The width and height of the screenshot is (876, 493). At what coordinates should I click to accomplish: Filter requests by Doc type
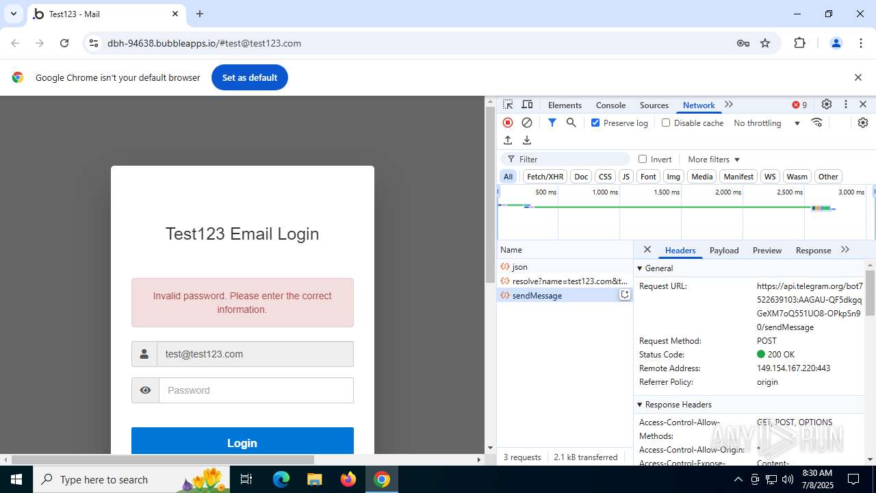(x=581, y=177)
